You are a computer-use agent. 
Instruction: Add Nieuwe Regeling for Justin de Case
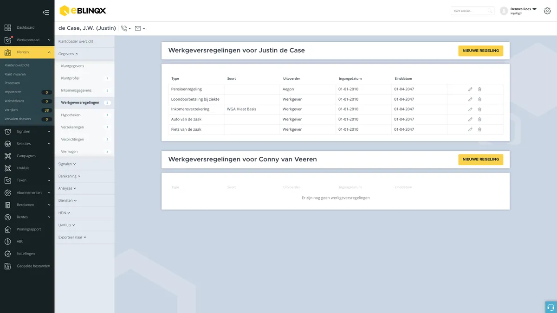(480, 51)
